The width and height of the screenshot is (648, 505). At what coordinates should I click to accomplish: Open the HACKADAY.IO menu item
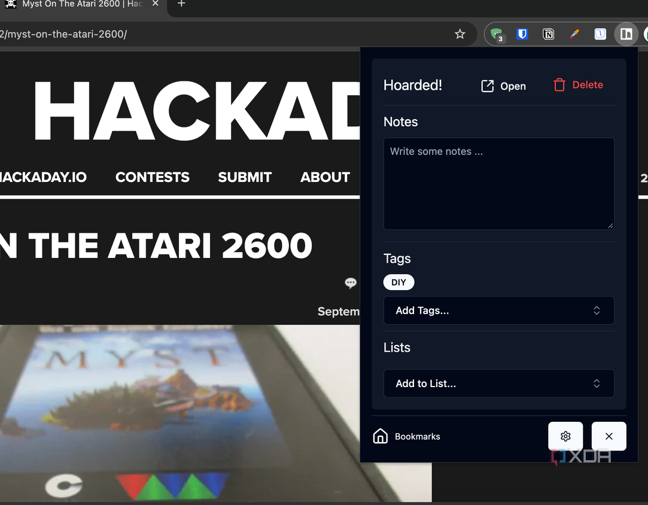43,177
